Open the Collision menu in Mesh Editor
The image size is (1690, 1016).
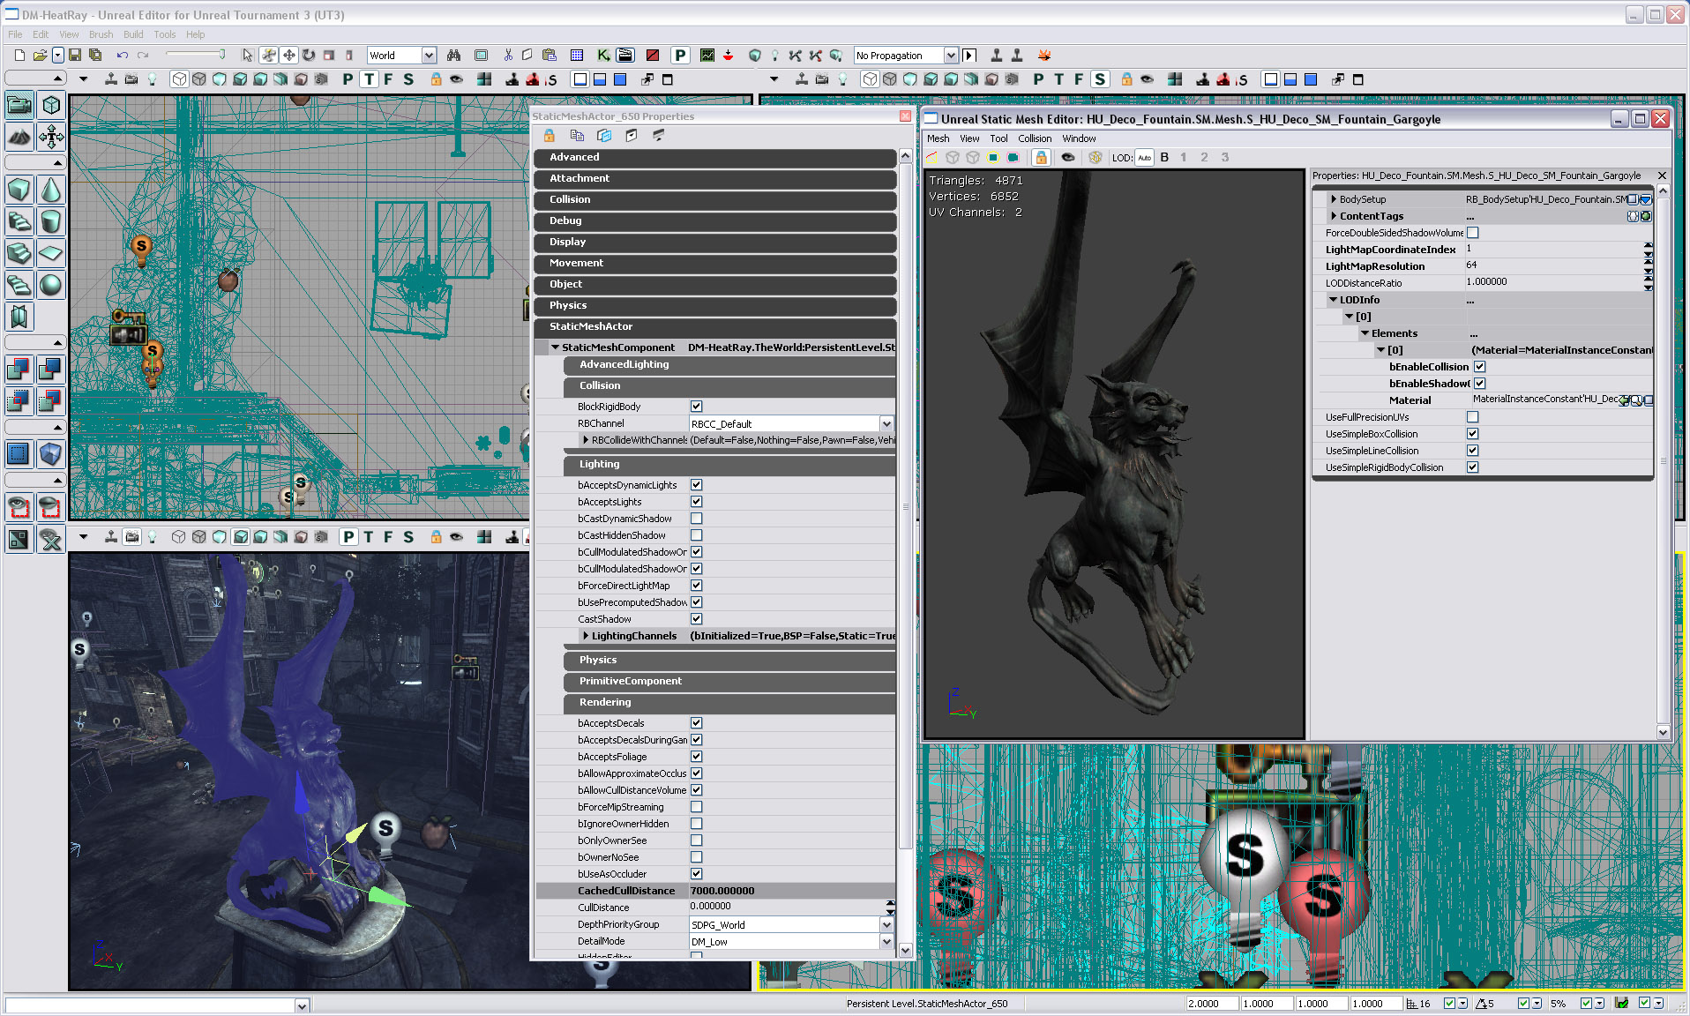[x=1034, y=138]
